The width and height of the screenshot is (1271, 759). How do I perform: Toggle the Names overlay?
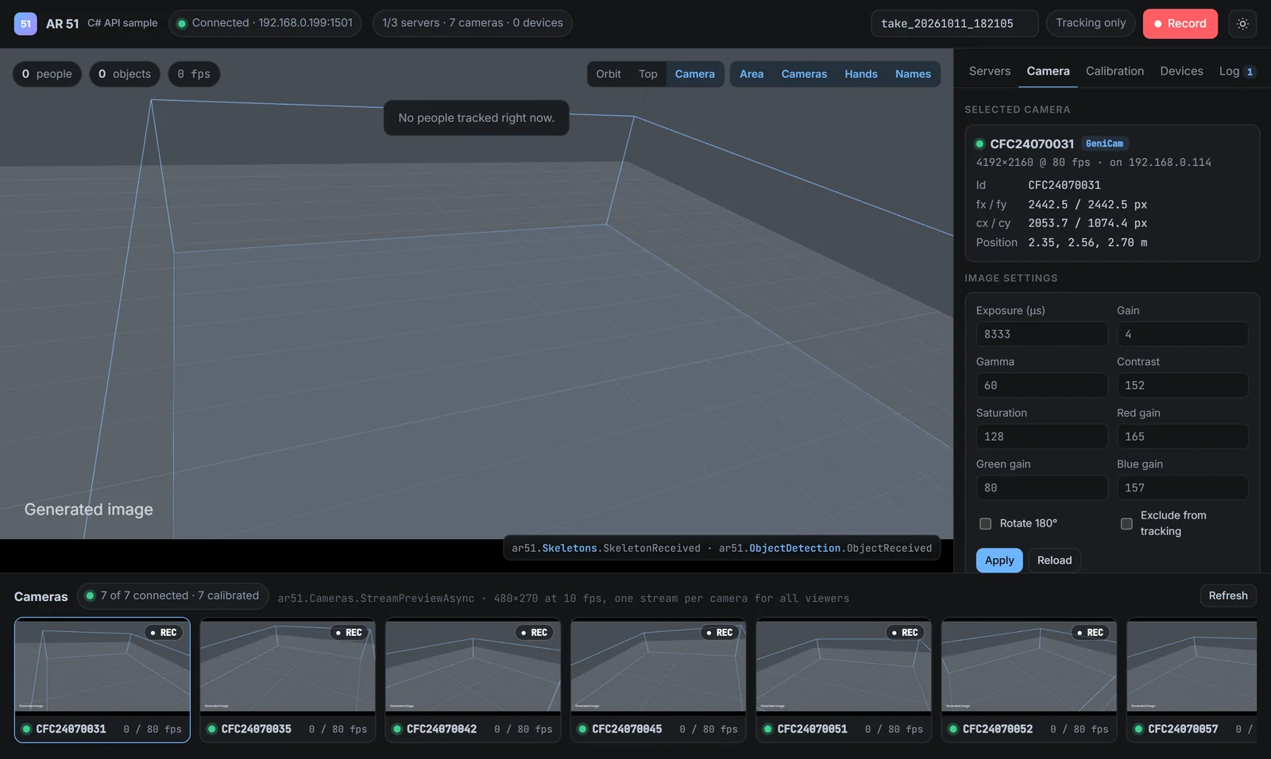tap(913, 74)
